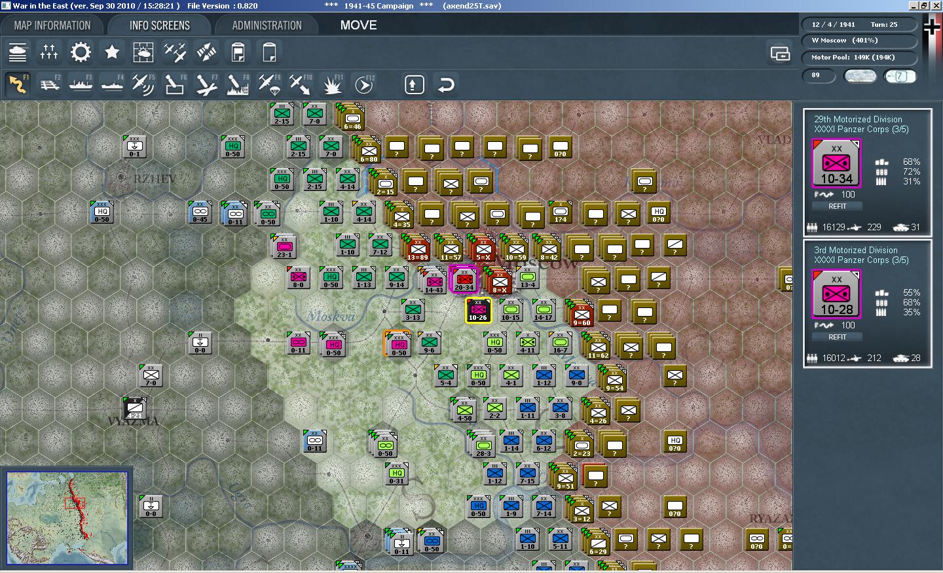Image resolution: width=943 pixels, height=573 pixels.
Task: Select the red 13=89 Soviet stack
Action: click(x=417, y=248)
